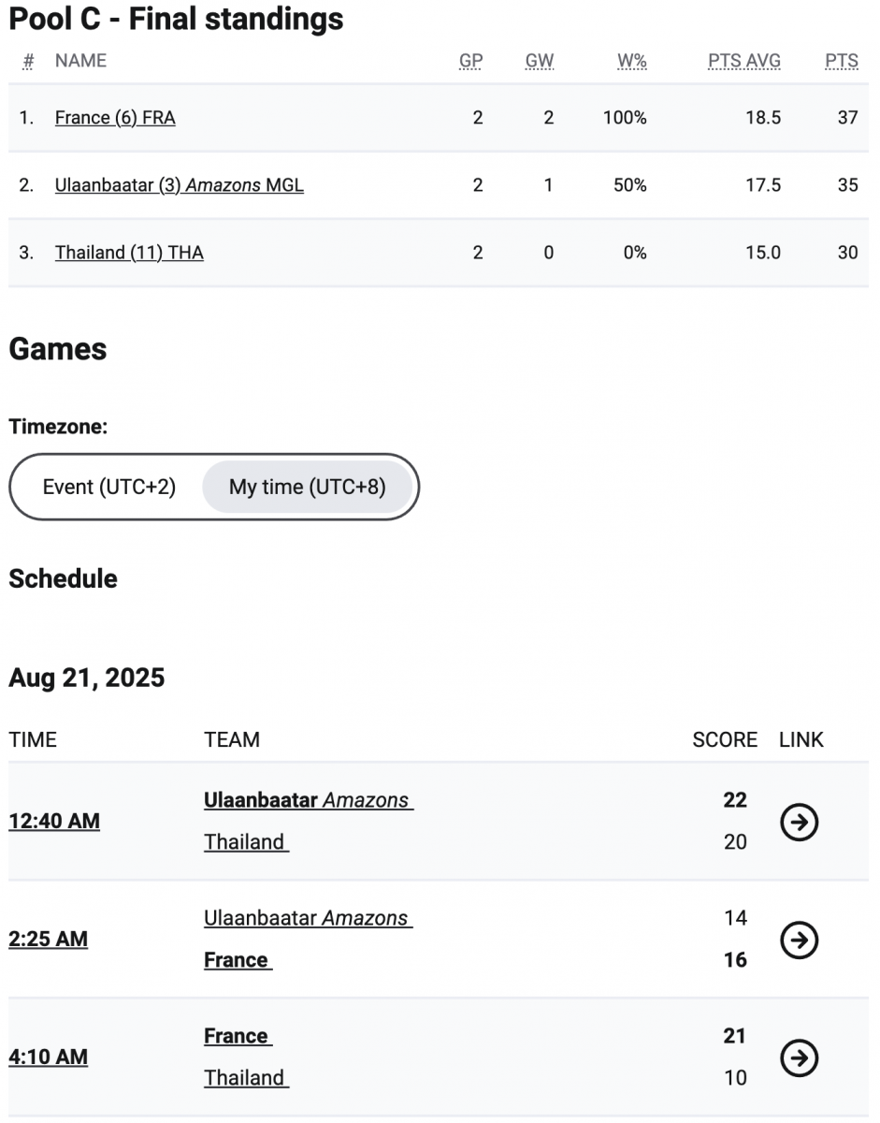Open game link arrow for 2:25 AM match
The width and height of the screenshot is (880, 1123).
point(799,940)
